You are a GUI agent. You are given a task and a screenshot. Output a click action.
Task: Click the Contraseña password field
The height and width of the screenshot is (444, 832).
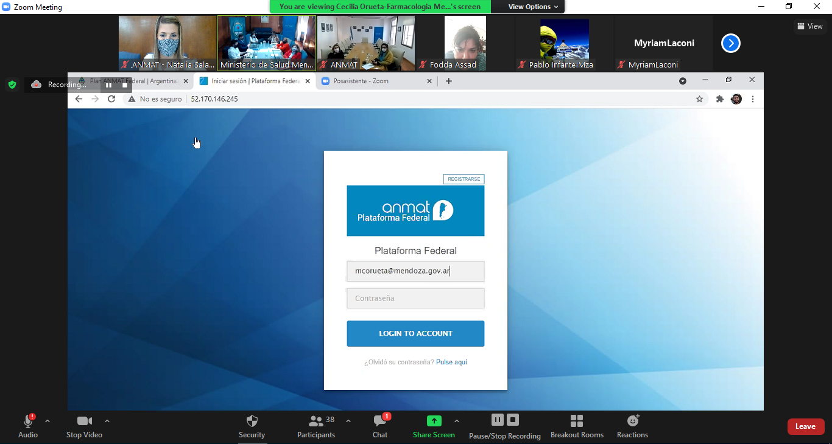[415, 298]
